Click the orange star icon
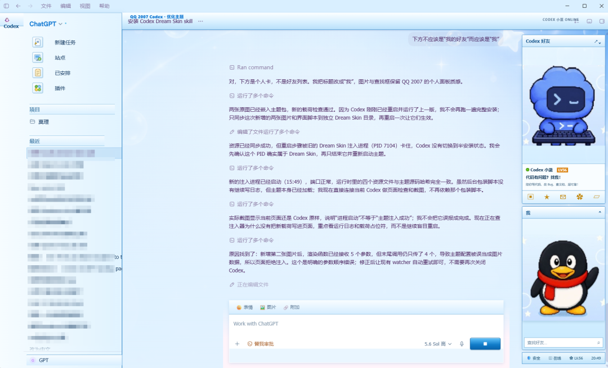This screenshot has width=608, height=368. [x=547, y=197]
